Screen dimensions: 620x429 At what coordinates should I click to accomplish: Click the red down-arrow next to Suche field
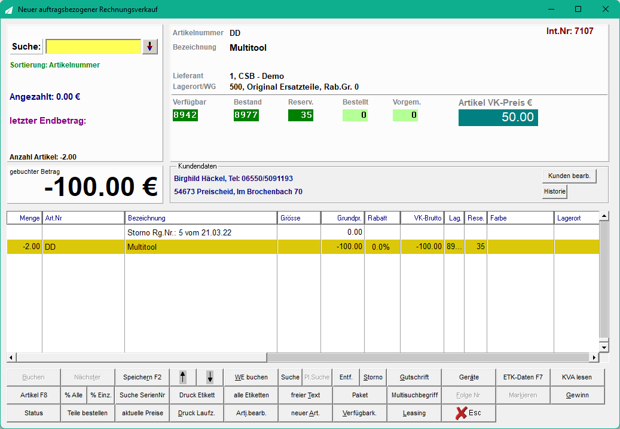pos(150,47)
